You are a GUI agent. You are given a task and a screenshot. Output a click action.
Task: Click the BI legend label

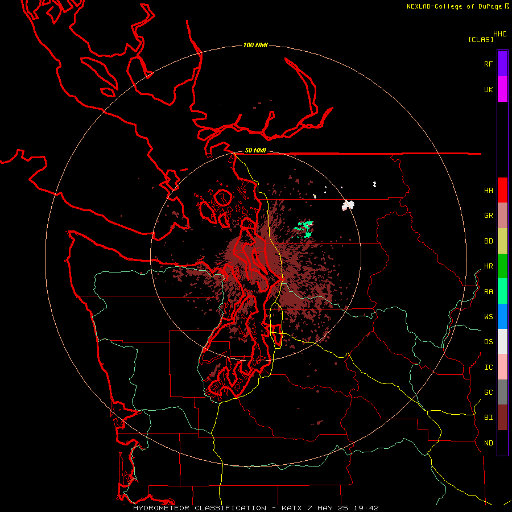pyautogui.click(x=488, y=418)
